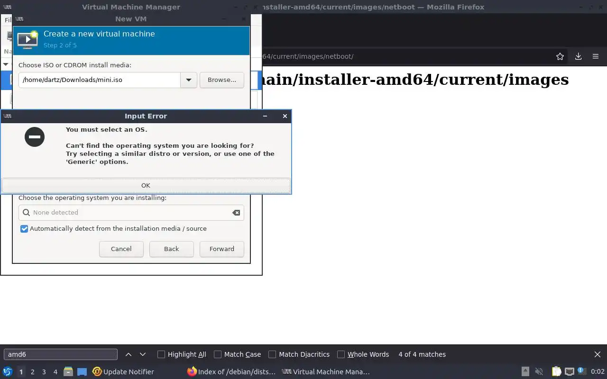Collapse the connection tree arrow in VM Manager
Image resolution: width=607 pixels, height=379 pixels.
(x=6, y=64)
